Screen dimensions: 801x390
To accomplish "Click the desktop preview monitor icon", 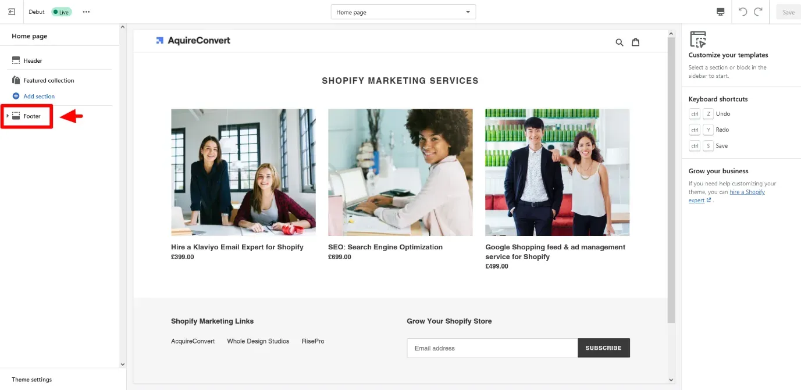I will click(x=720, y=12).
